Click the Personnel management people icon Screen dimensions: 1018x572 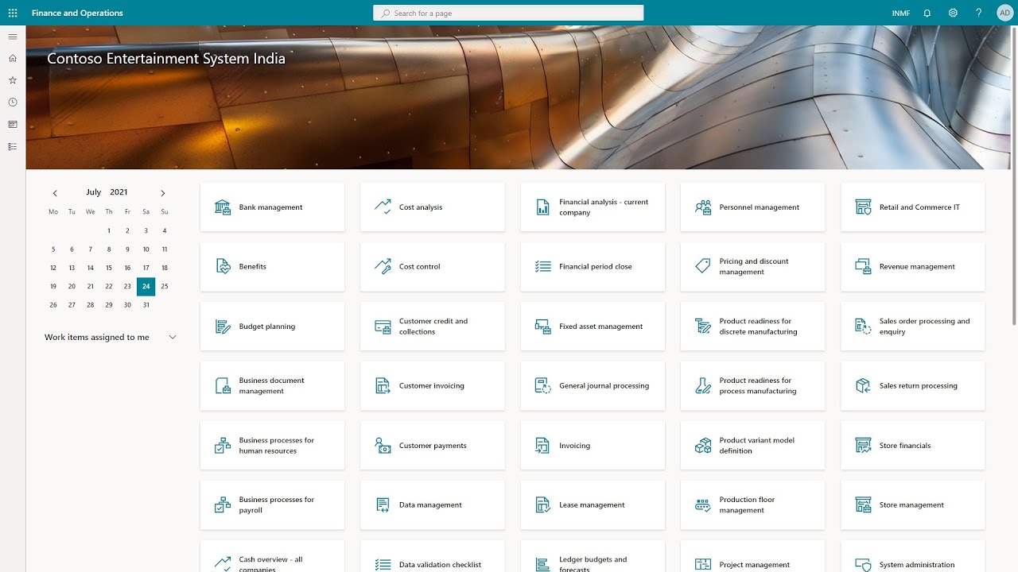tap(703, 207)
